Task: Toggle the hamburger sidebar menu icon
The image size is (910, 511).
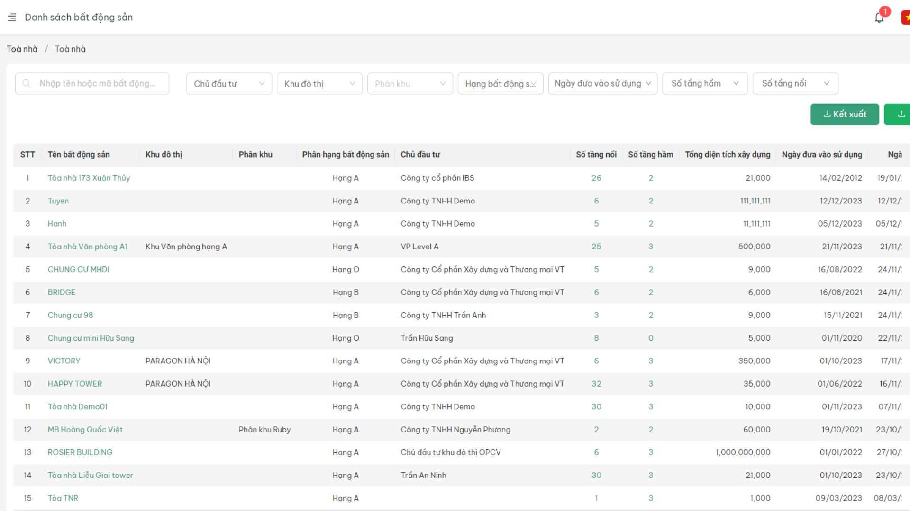Action: pyautogui.click(x=12, y=18)
